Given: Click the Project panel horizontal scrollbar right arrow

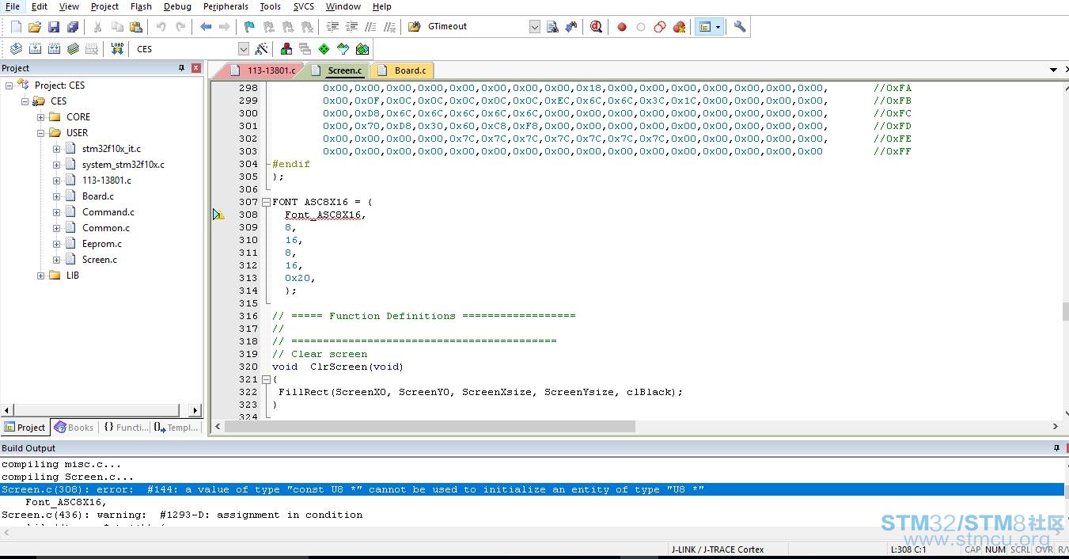Looking at the screenshot, I should click(195, 410).
